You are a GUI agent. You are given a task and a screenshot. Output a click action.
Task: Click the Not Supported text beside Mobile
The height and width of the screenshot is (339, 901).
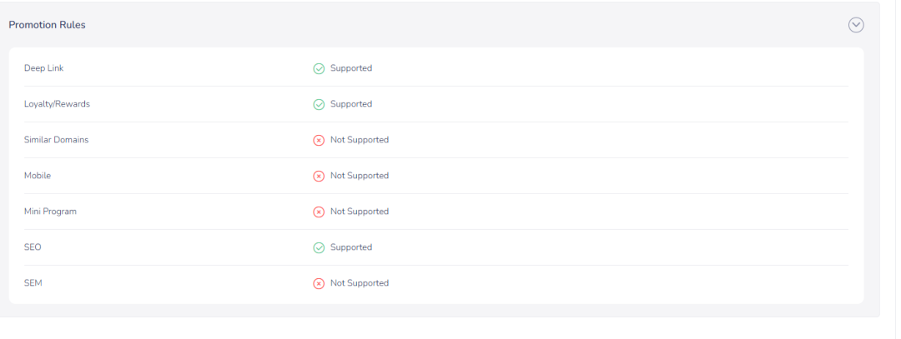point(360,176)
